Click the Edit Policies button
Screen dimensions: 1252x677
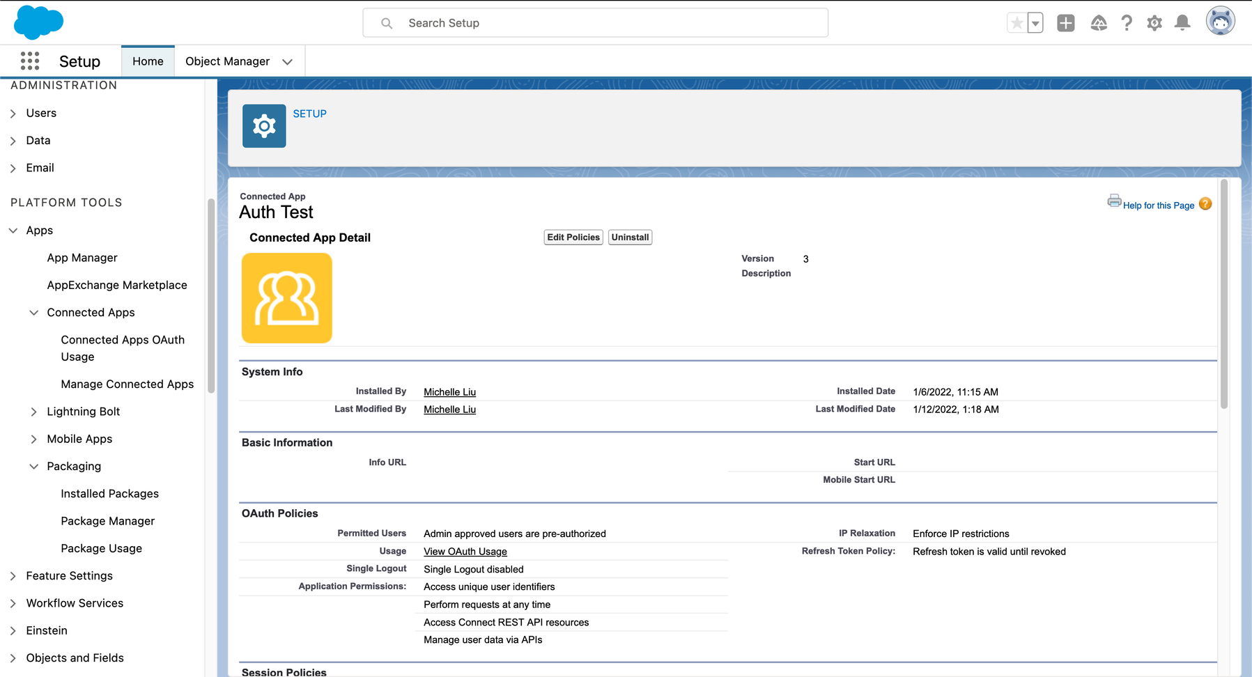coord(573,238)
